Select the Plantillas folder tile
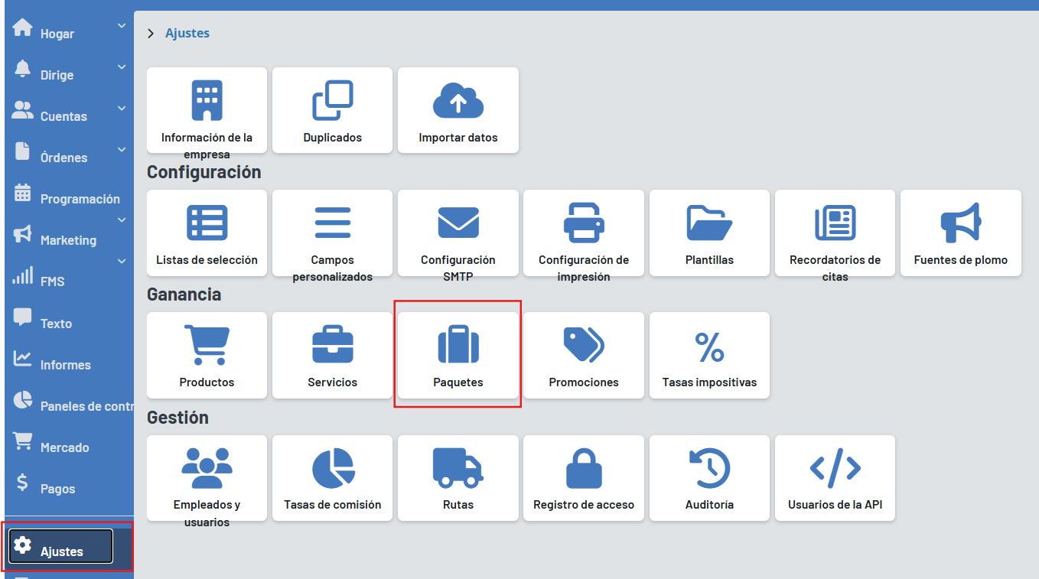Image resolution: width=1039 pixels, height=579 pixels. (709, 233)
